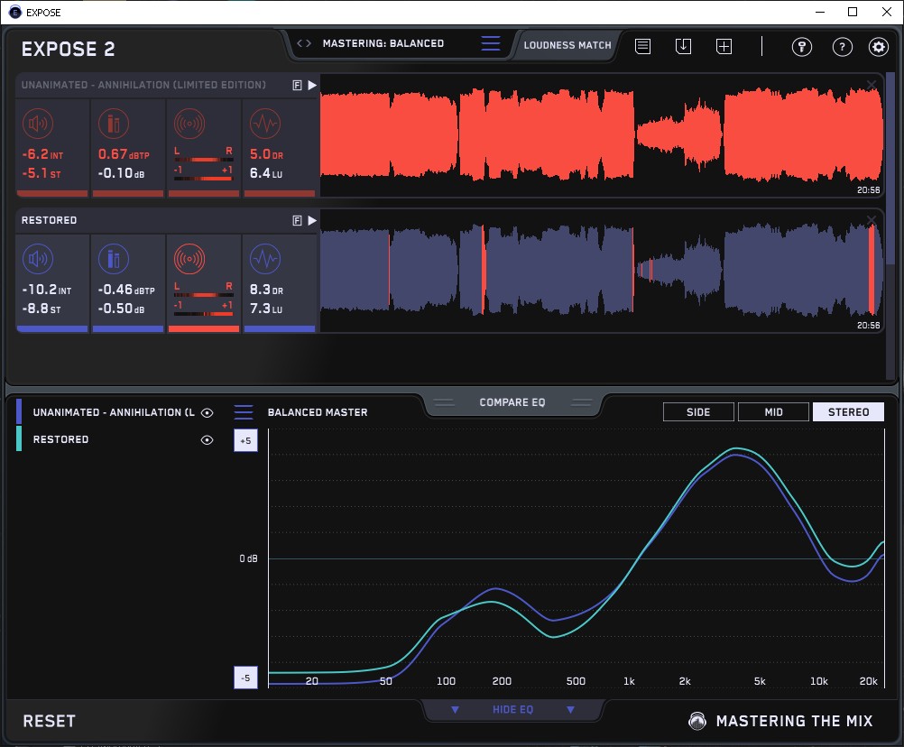Click the Reset button
Image resolution: width=904 pixels, height=747 pixels.
click(x=50, y=721)
